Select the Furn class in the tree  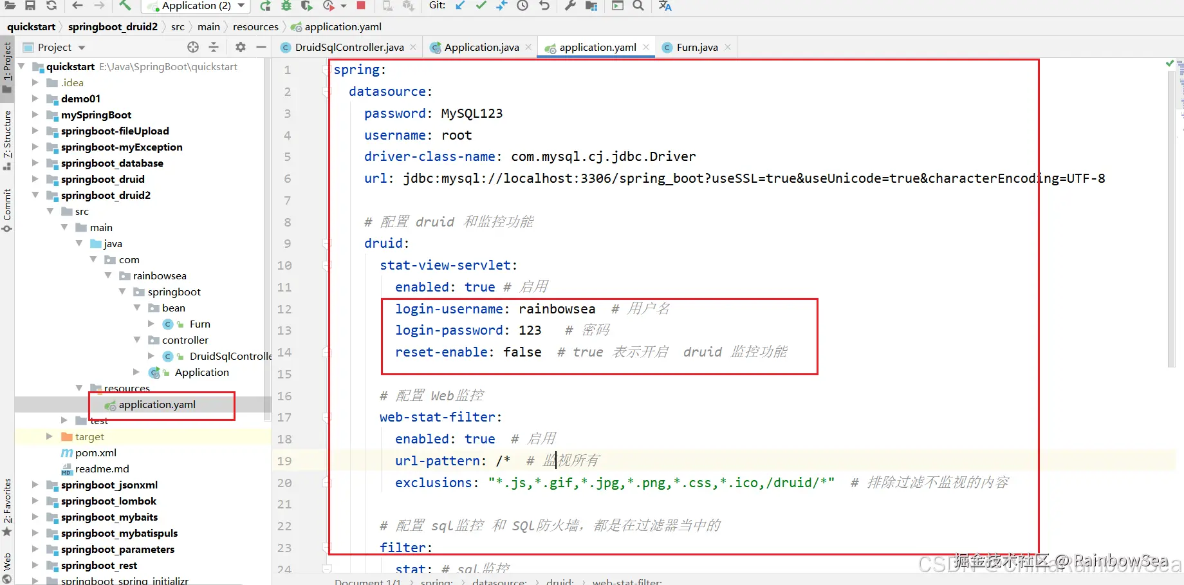click(x=199, y=324)
